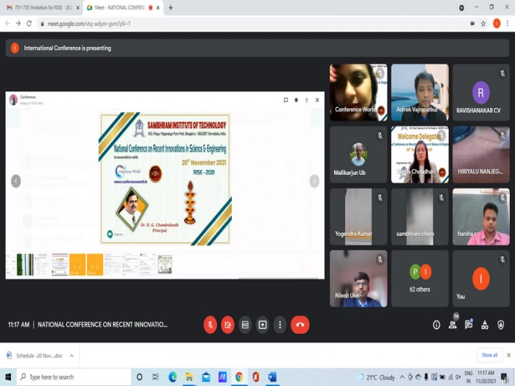Open the Word icon in taskbar
This screenshot has height=386, width=515.
(271, 377)
